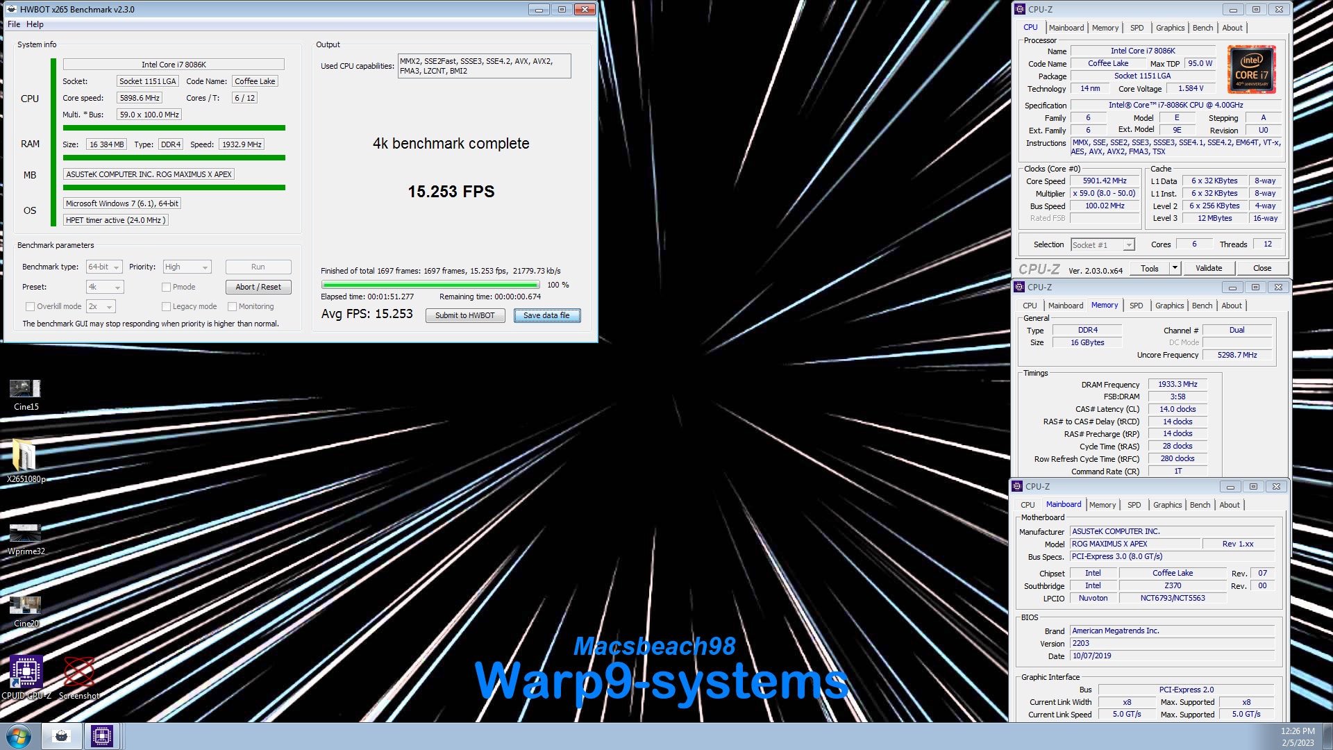Click the Southbridge Z370 value
This screenshot has height=750, width=1333.
tap(1173, 585)
